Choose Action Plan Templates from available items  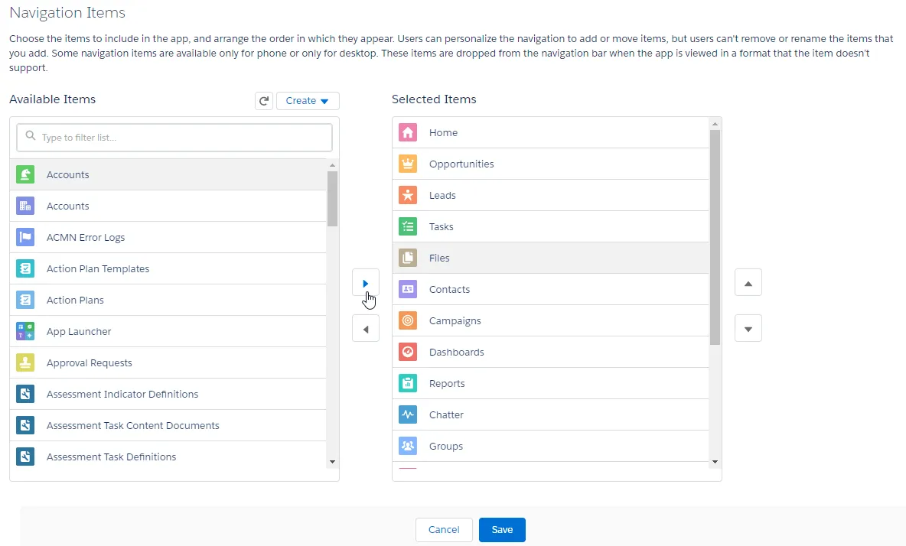pyautogui.click(x=98, y=269)
